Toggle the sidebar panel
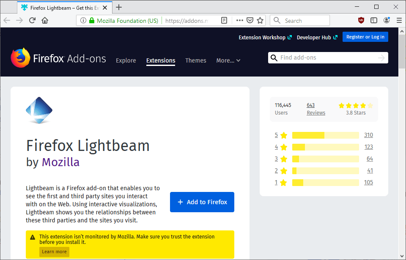 coord(373,20)
